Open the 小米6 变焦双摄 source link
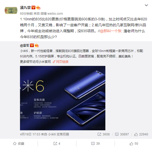152x147 pixels. (x=59, y=134)
